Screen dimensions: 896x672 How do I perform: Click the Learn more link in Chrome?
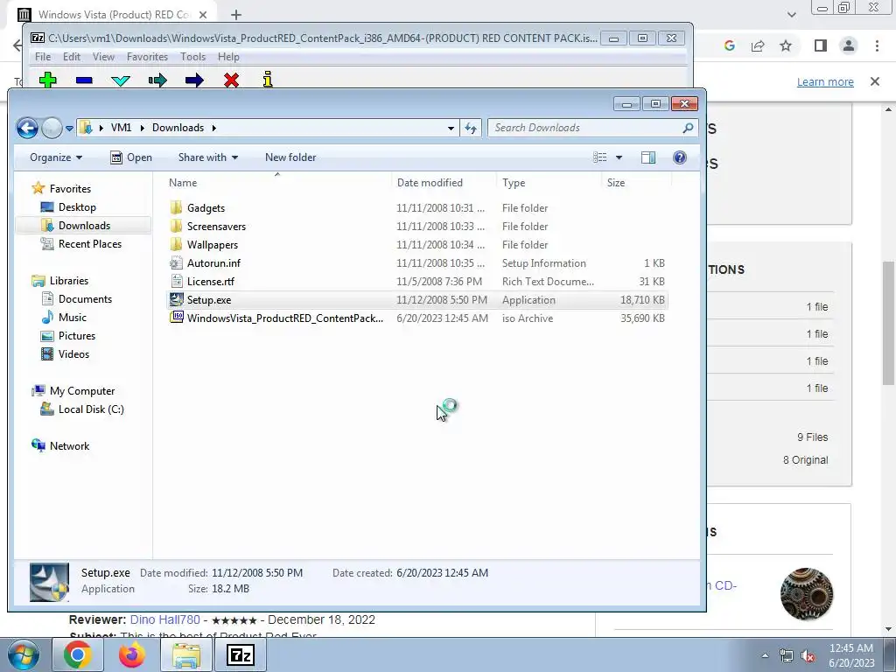click(x=825, y=81)
